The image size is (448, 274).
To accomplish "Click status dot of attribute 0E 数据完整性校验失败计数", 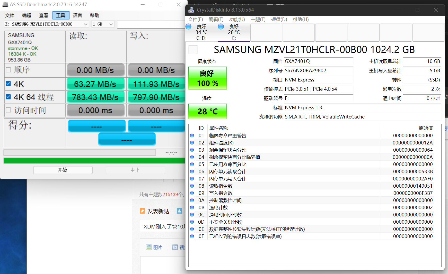I will [192, 229].
